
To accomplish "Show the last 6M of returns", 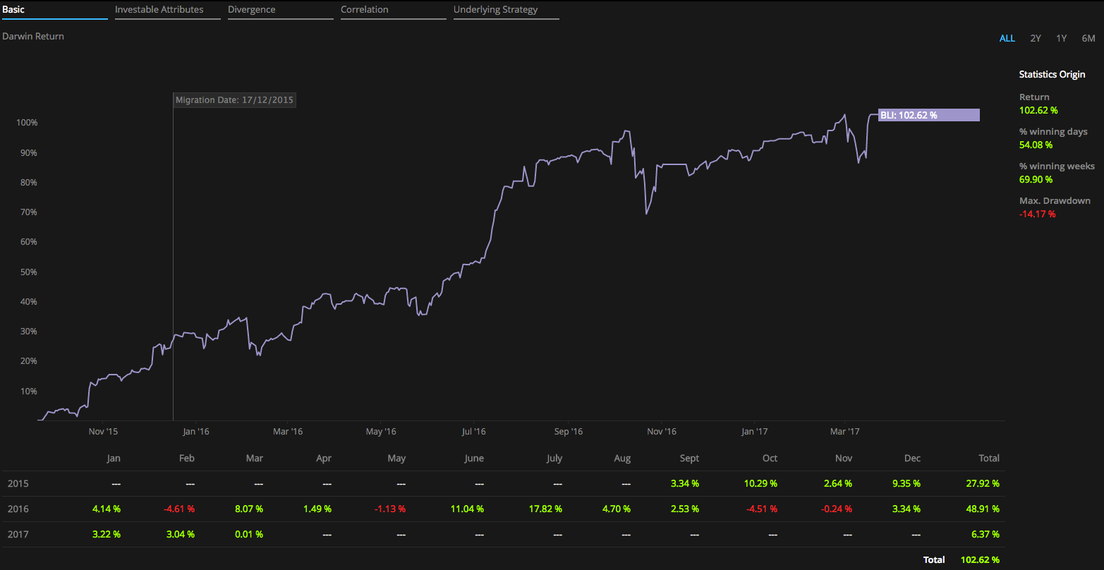I will coord(1088,38).
